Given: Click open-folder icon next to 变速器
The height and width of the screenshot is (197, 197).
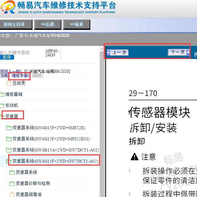Looking at the screenshot, I should [2, 117].
